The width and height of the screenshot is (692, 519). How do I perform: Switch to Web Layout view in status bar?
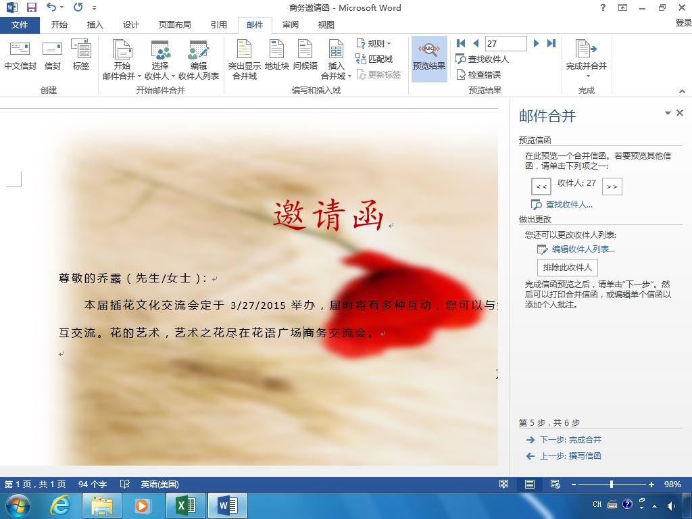click(x=555, y=484)
